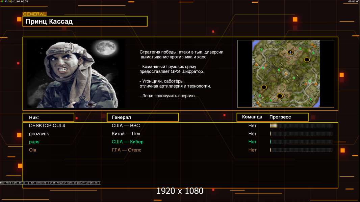Click the Китай — Пех general entry
360x202 pixels.
pyautogui.click(x=126, y=134)
